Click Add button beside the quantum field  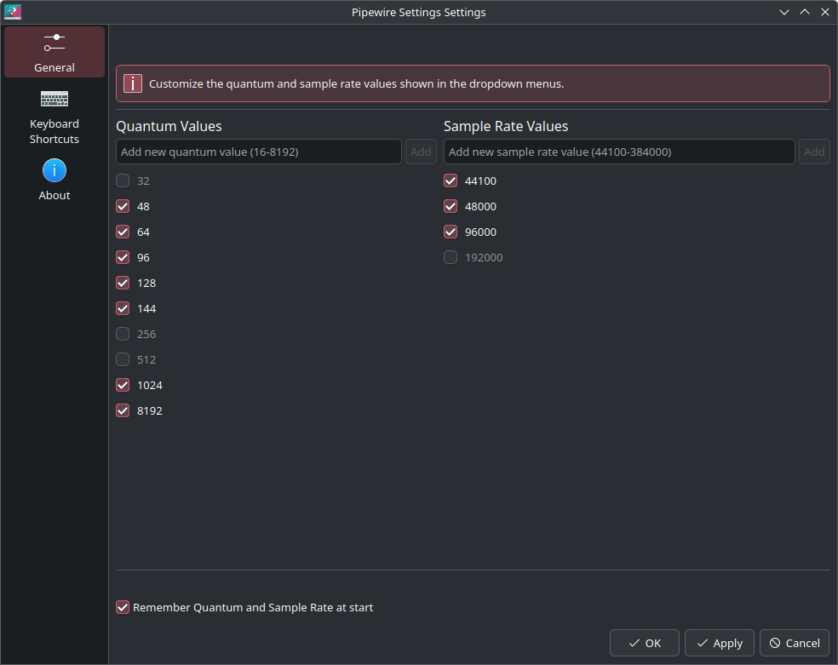point(421,152)
